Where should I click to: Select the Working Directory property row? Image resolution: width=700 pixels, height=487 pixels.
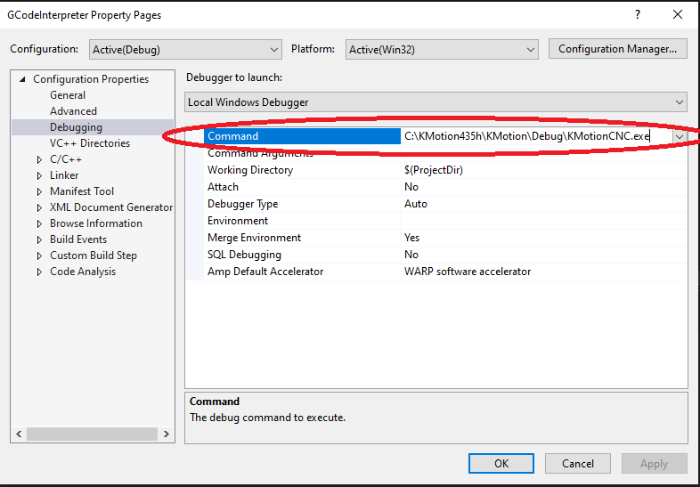point(250,170)
